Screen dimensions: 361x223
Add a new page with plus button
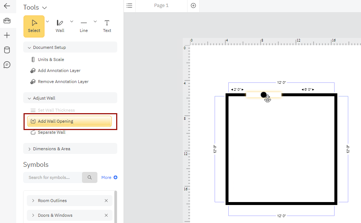193,6
